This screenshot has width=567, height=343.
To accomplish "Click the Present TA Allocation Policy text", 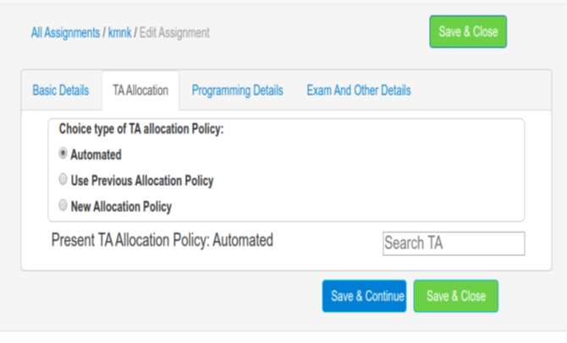I will [162, 240].
